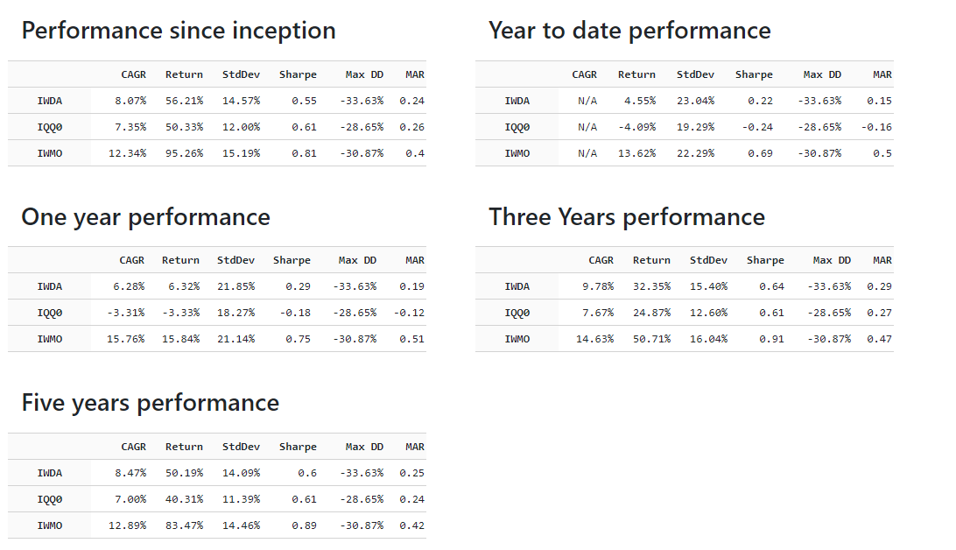Click IWMO 95.26% return value since inception

click(184, 153)
